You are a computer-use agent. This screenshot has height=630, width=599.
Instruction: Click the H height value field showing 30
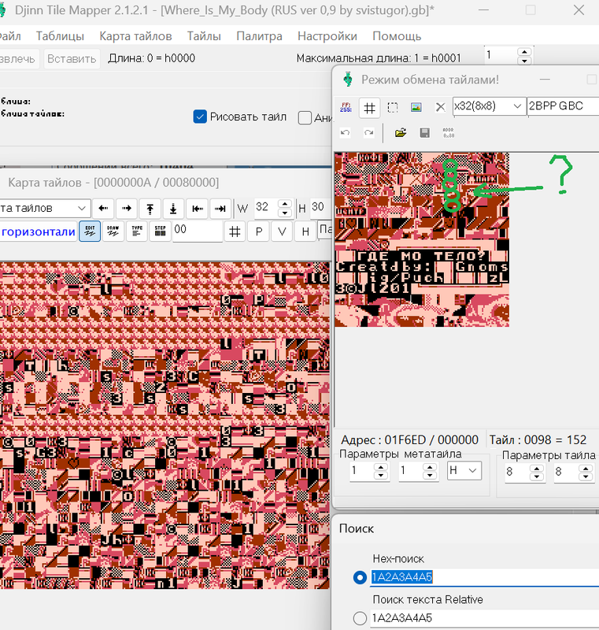click(320, 208)
